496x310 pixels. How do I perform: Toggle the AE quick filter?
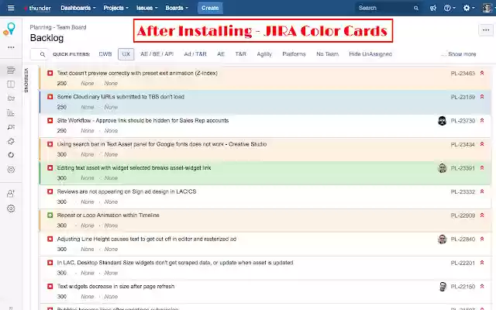[221, 54]
